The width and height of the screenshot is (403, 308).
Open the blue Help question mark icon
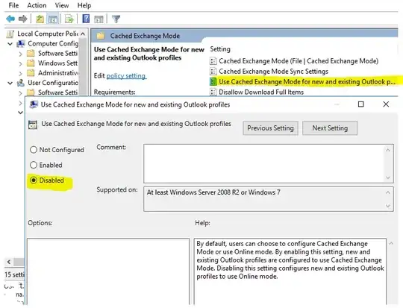coord(86,19)
